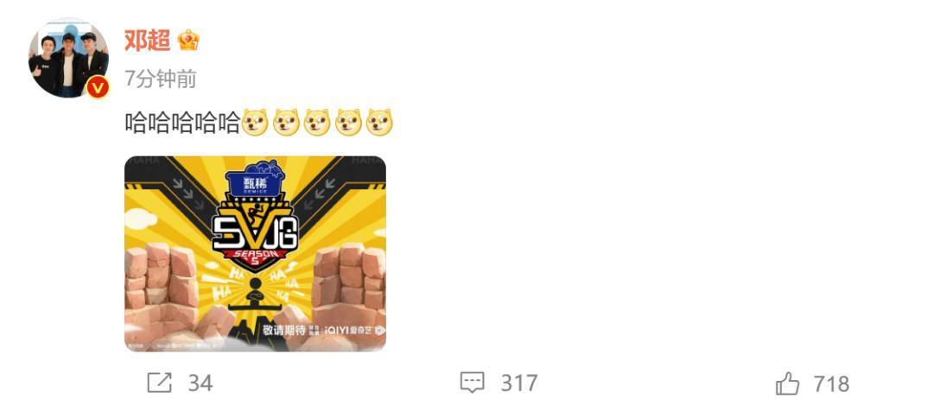Click the orange verified V badge
This screenshot has height=405, width=933.
pos(98,88)
